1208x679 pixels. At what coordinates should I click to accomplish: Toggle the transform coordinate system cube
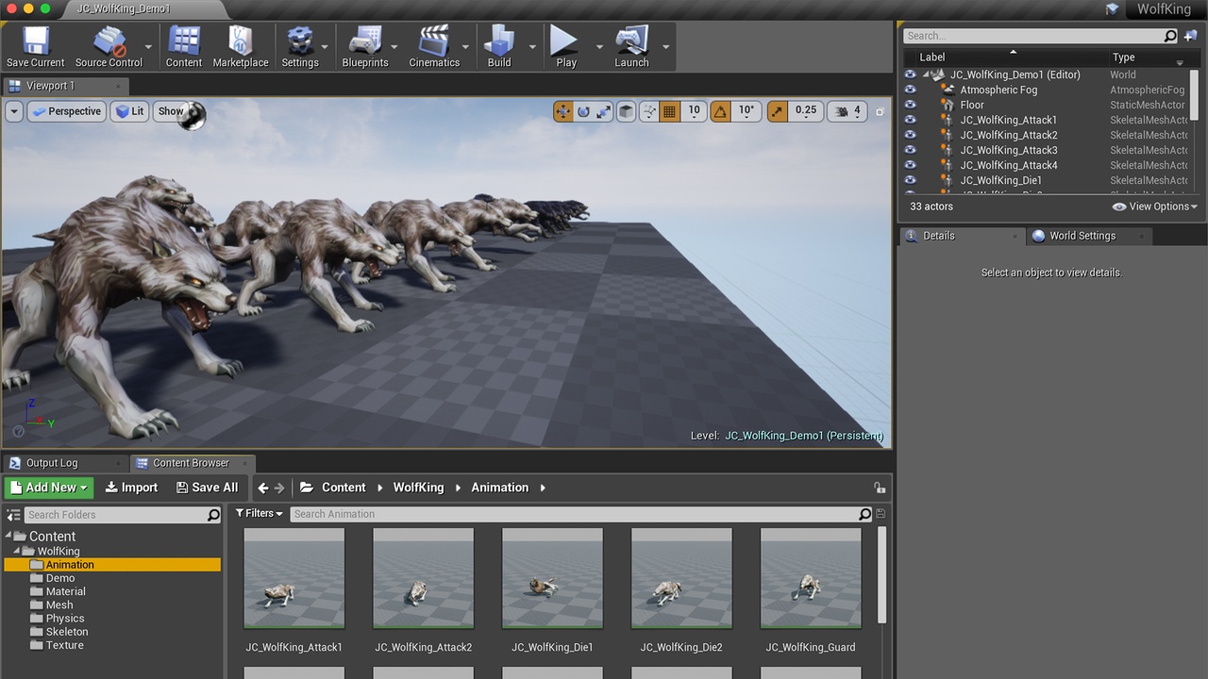tap(626, 111)
